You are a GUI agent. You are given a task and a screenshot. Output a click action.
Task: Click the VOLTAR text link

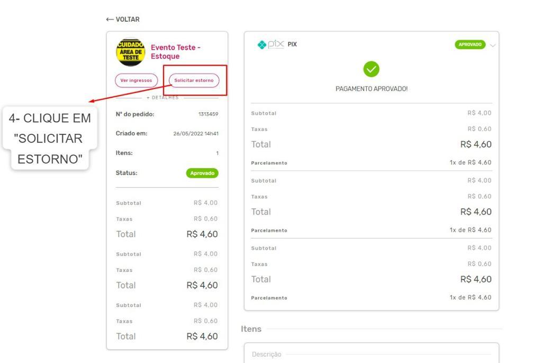pyautogui.click(x=128, y=20)
